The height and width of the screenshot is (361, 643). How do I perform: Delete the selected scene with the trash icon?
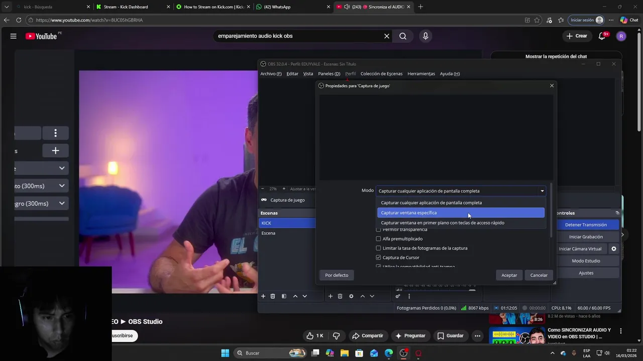click(273, 296)
